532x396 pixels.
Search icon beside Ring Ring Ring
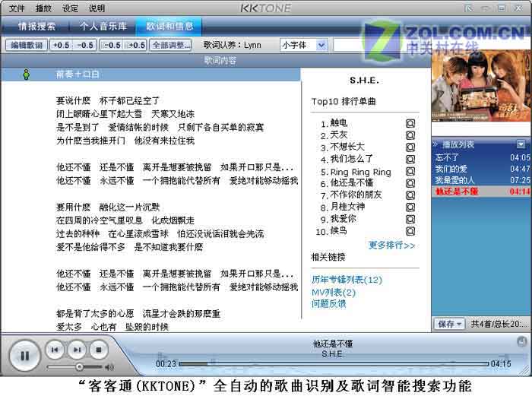click(410, 171)
